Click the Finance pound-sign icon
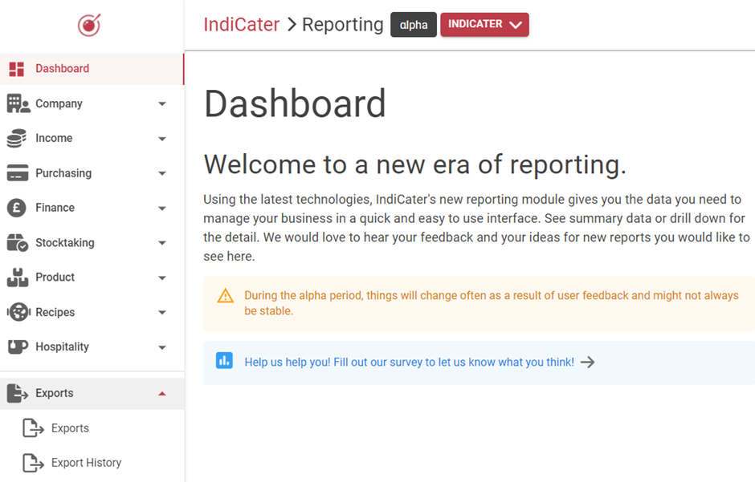This screenshot has height=482, width=755. 16,208
